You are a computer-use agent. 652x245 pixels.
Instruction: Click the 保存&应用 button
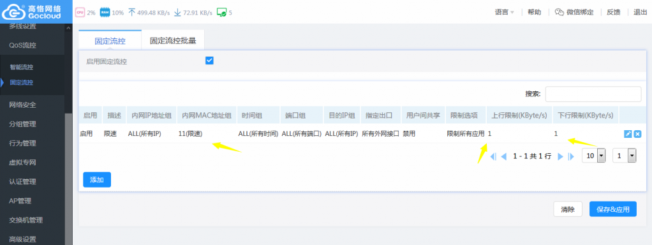coord(613,209)
